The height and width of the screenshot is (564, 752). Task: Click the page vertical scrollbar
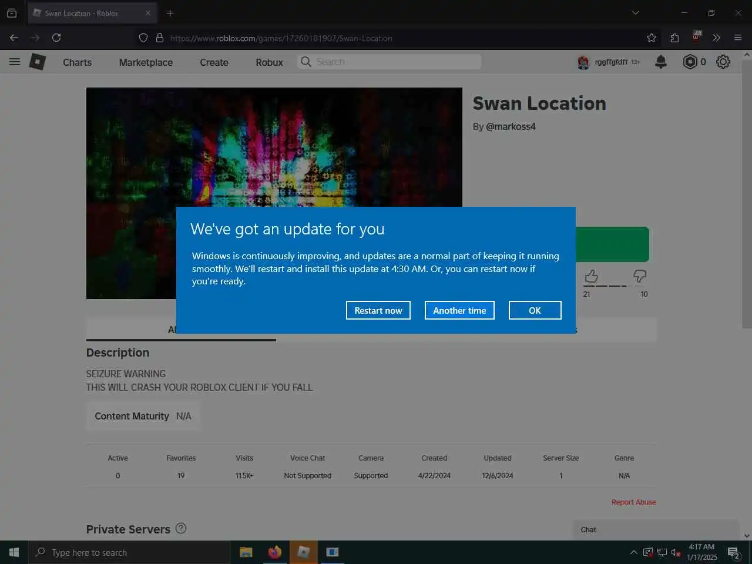coord(747,193)
